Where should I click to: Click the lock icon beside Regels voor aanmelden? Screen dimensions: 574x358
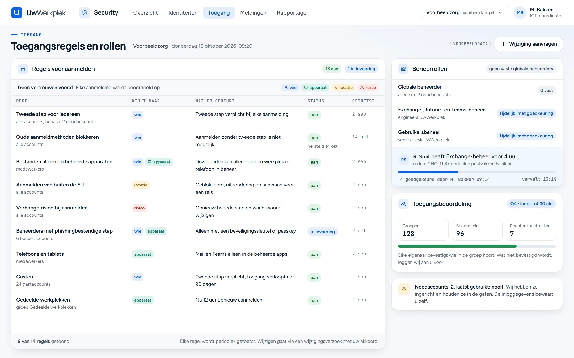pos(23,69)
